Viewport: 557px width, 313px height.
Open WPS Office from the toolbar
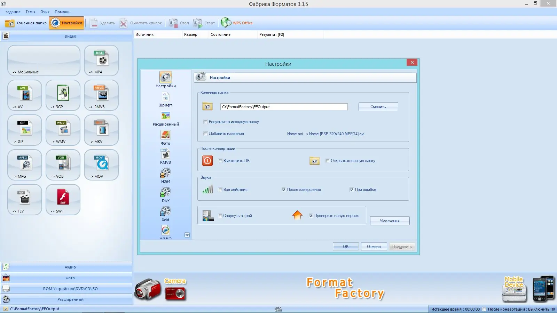click(x=237, y=23)
